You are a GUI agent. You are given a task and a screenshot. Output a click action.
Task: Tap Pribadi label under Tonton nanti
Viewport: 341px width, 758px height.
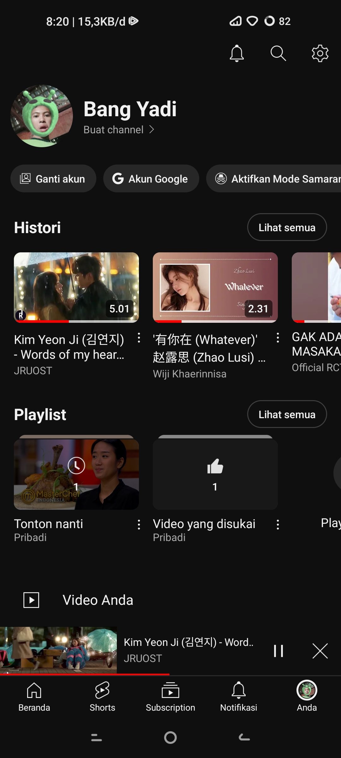coord(30,537)
